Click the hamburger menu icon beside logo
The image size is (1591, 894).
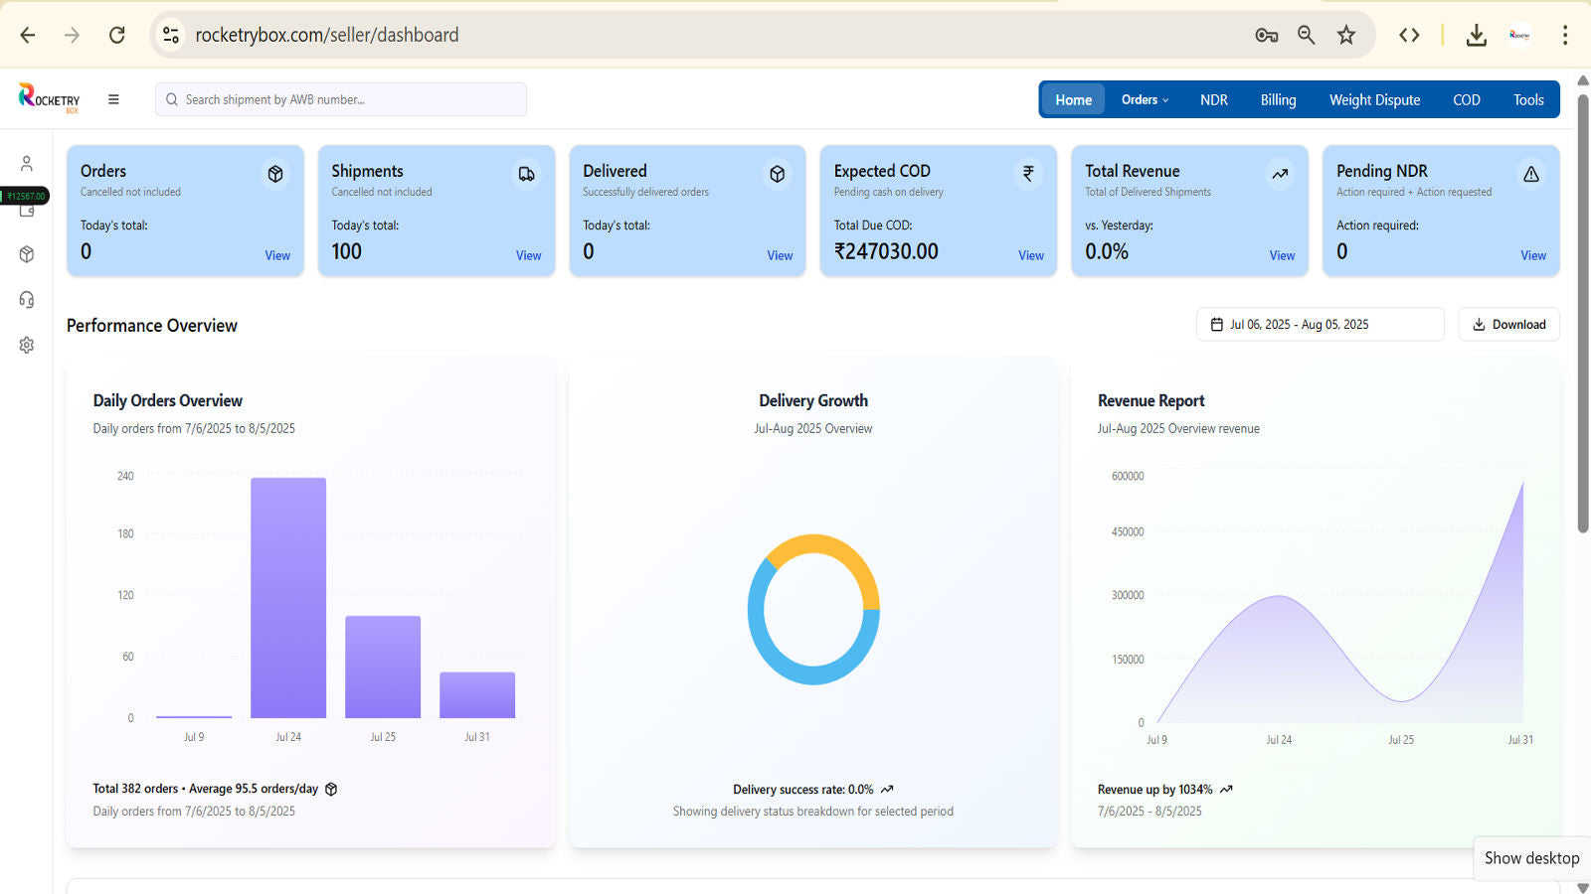(x=113, y=99)
